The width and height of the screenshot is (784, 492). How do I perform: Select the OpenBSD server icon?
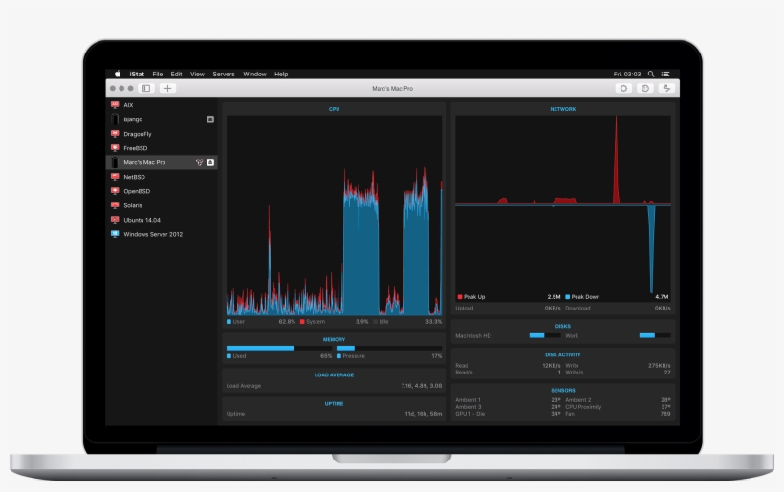[115, 191]
